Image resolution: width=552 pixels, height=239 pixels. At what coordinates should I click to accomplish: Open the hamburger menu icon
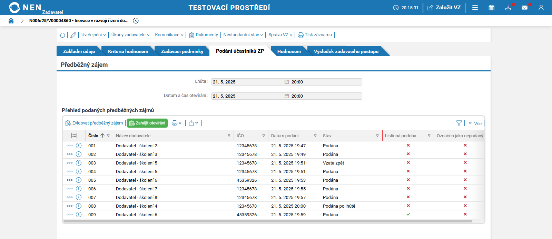pos(475,8)
